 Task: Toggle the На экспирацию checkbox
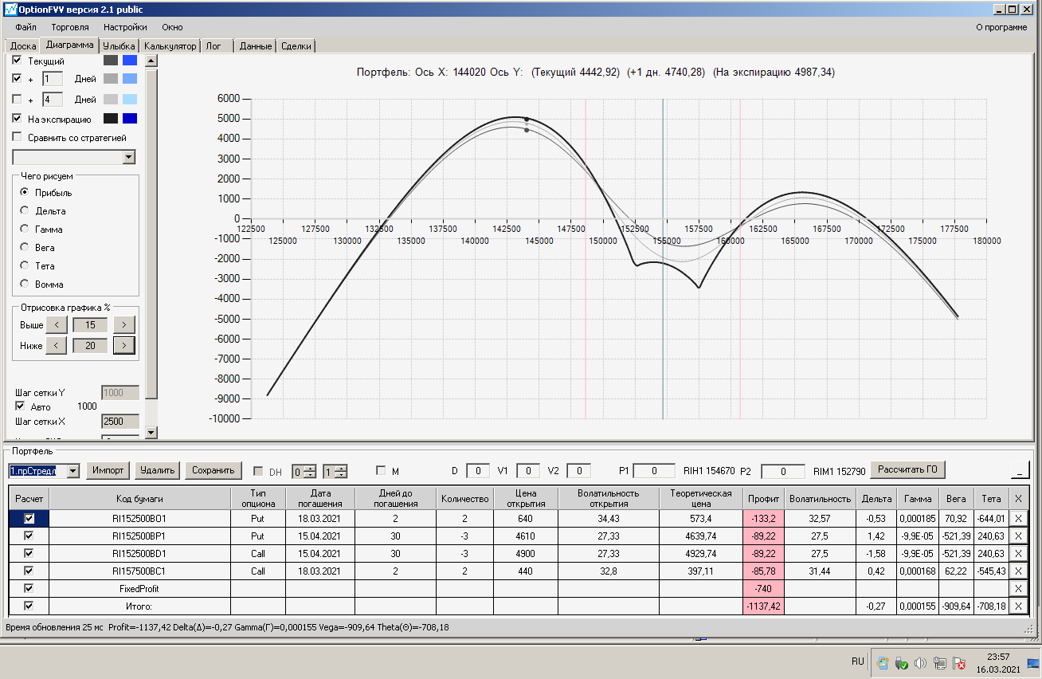18,119
